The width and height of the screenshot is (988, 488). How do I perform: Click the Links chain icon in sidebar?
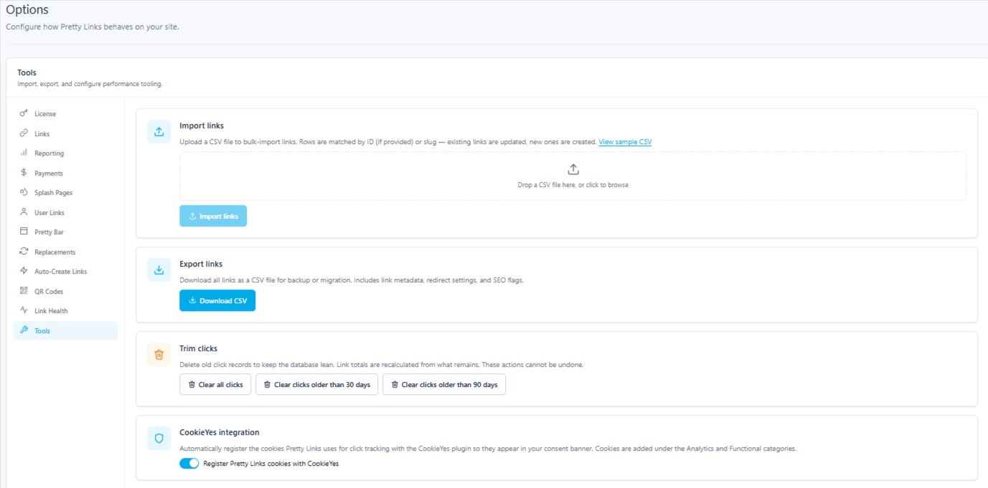[24, 133]
